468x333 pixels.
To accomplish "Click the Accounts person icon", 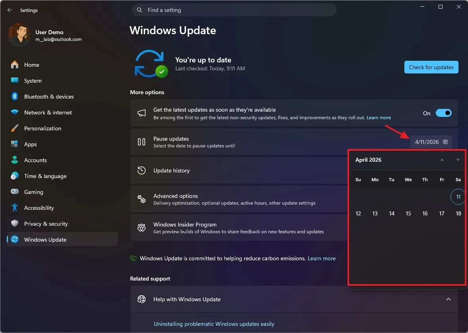I will (15, 160).
